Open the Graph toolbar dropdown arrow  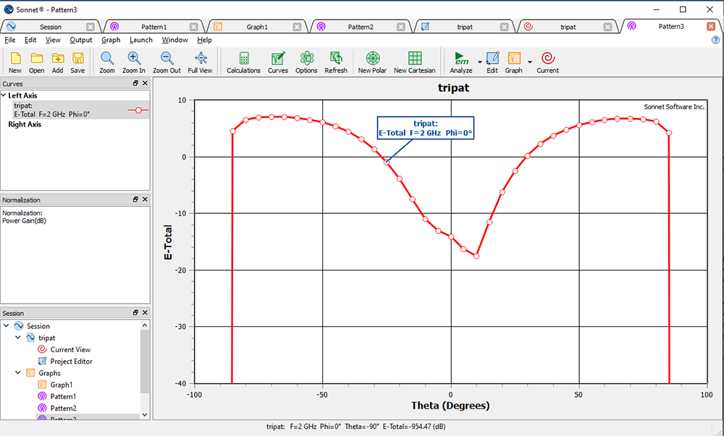coord(530,62)
